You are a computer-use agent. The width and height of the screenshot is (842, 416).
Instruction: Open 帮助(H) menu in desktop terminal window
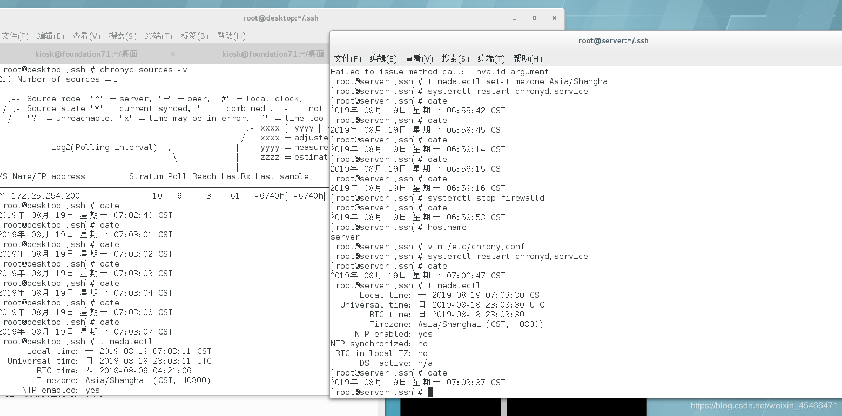click(231, 36)
